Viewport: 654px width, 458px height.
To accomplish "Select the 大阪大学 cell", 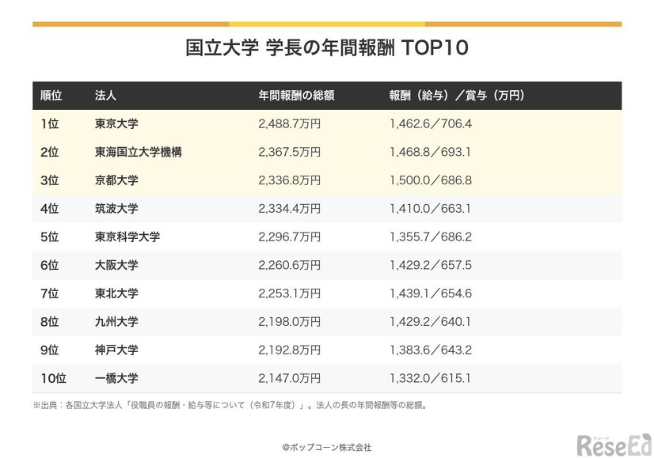I will [116, 265].
